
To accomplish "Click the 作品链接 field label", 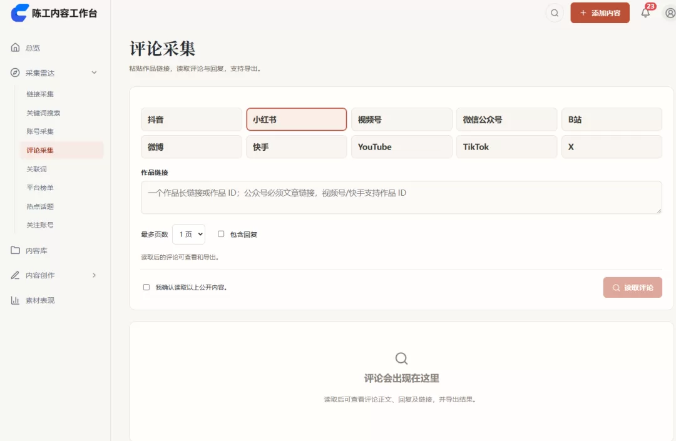I will pyautogui.click(x=155, y=172).
